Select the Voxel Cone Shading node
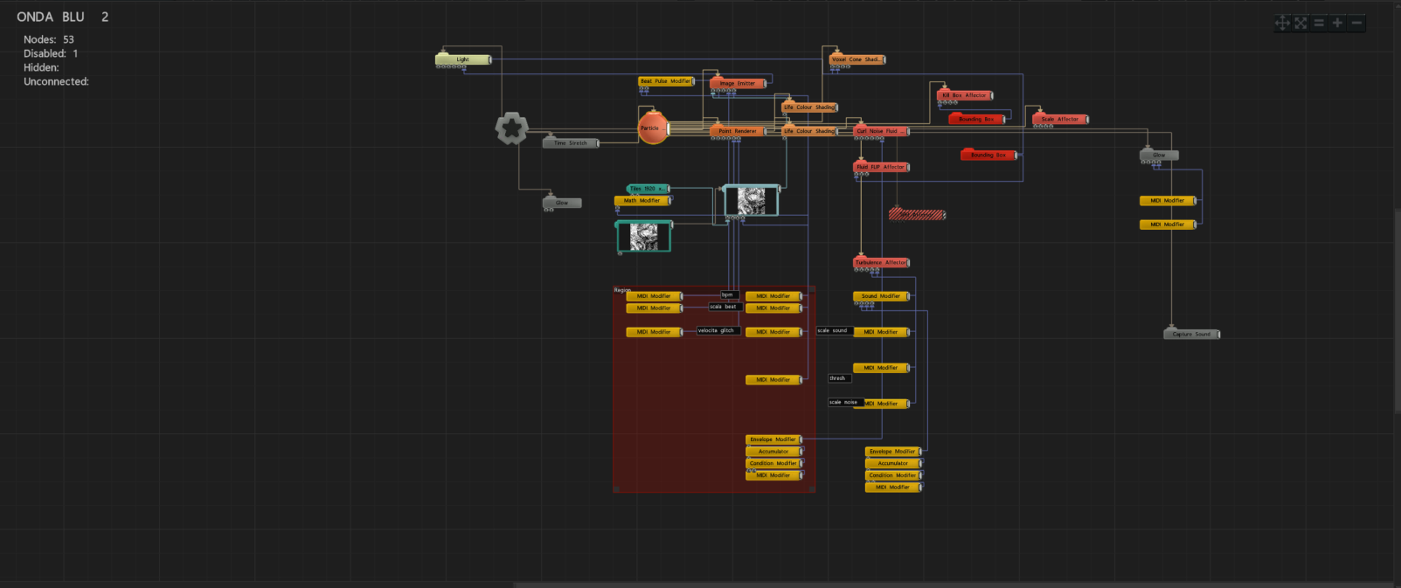 856,59
